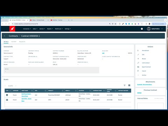Click the zoom magnifier icon in address bar

click(110, 24)
